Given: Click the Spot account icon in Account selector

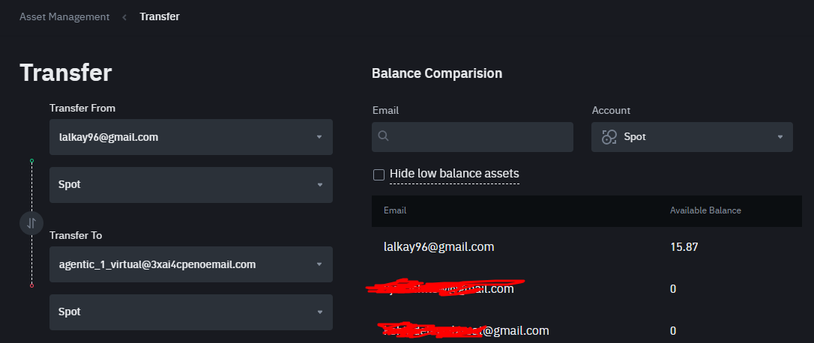Looking at the screenshot, I should coord(609,137).
